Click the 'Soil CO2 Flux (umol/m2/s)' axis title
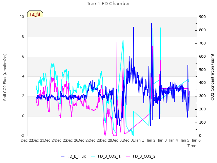The height and width of the screenshot is (163, 217). (5, 77)
